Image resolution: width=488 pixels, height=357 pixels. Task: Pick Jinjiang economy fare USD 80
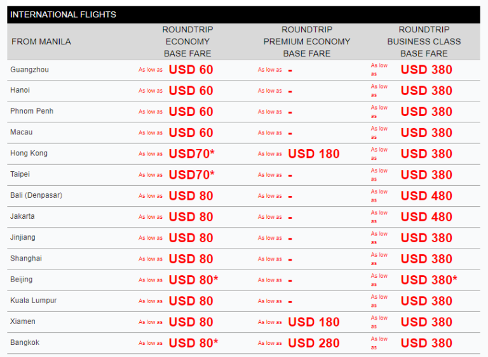pos(191,238)
